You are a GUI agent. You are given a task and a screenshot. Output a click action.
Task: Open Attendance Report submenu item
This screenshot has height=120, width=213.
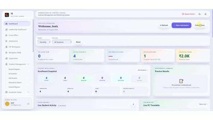(15, 83)
